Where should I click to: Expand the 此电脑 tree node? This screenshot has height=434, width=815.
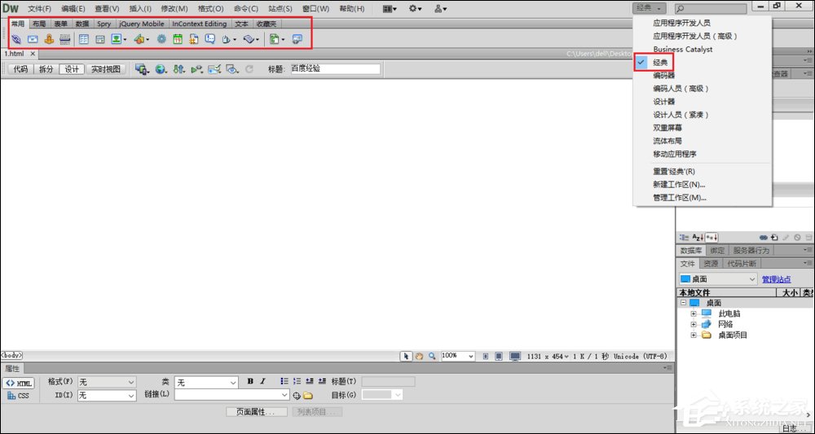(x=694, y=313)
